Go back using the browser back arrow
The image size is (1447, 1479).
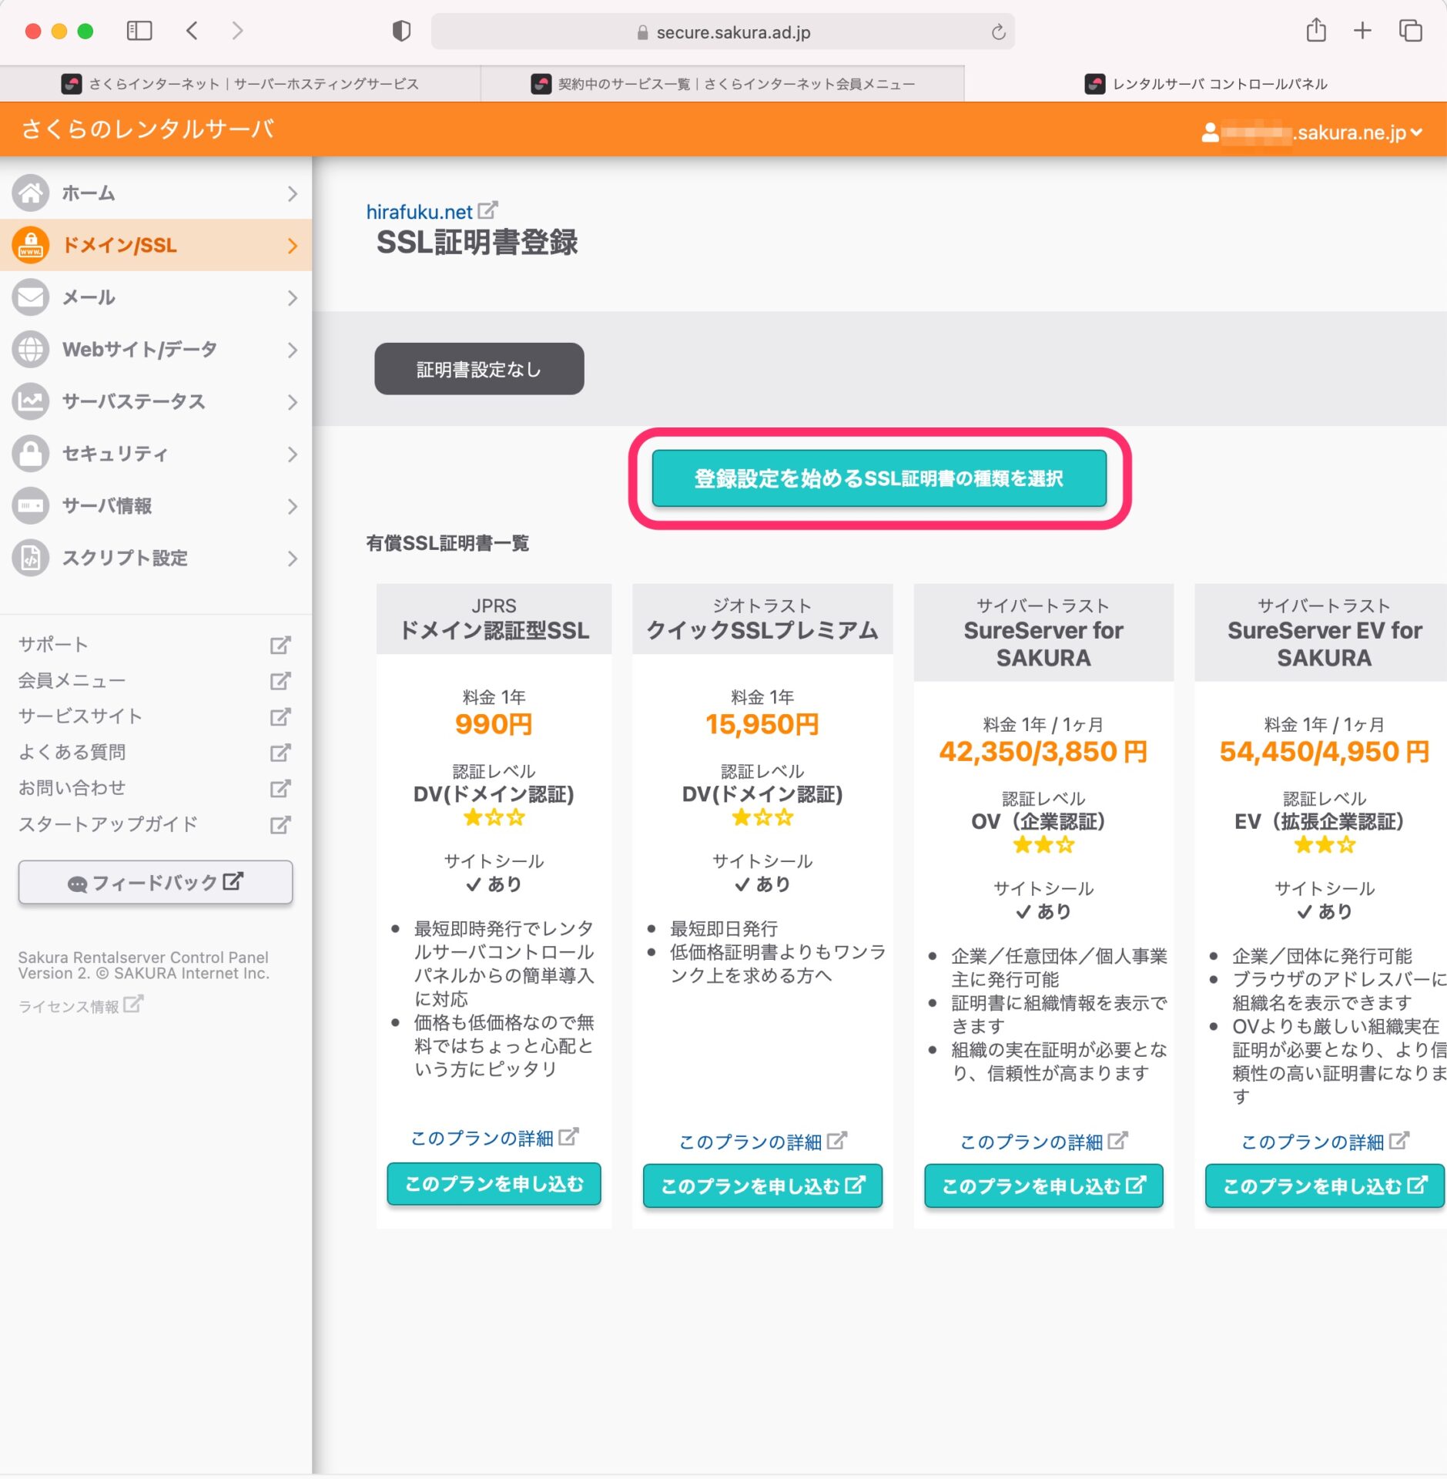point(193,31)
